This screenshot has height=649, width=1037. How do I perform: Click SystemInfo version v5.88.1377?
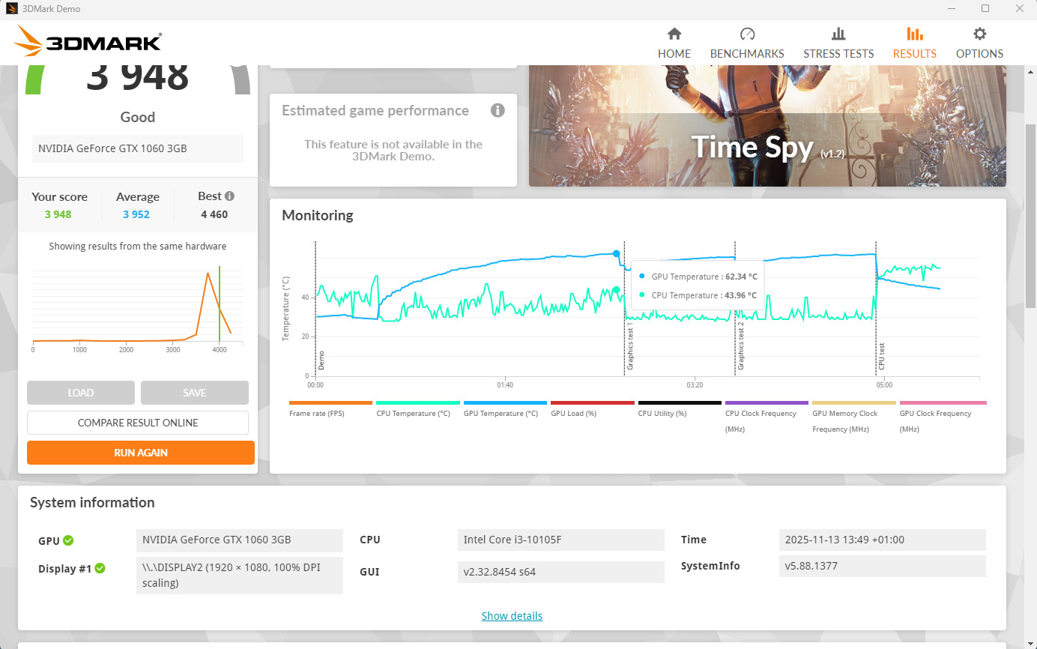tap(883, 566)
